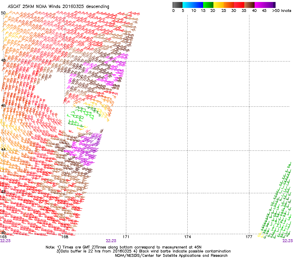Screen dimensions: 293x258
Task: Click the legend label '45'
Action: point(264,11)
